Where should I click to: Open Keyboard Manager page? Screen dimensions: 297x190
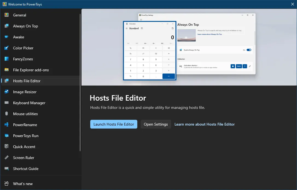pos(40,103)
